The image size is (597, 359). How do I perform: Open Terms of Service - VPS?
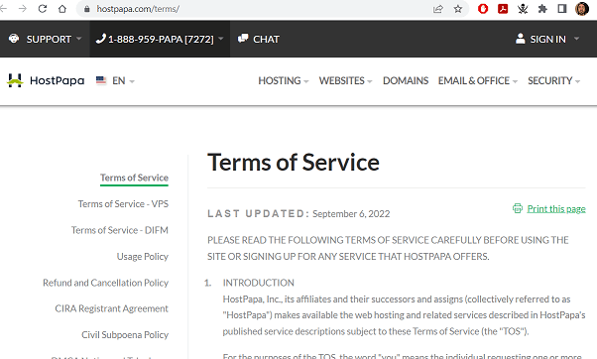(x=123, y=204)
